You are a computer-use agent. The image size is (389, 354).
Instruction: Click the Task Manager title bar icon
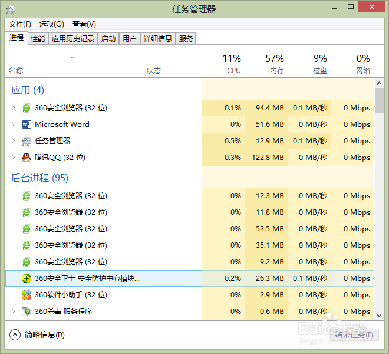click(x=11, y=9)
